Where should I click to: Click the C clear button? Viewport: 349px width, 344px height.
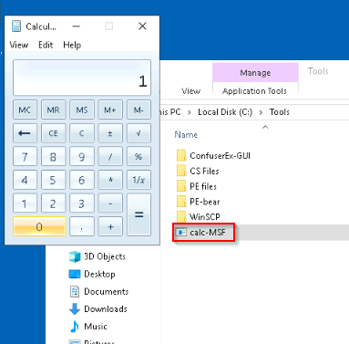pos(82,133)
